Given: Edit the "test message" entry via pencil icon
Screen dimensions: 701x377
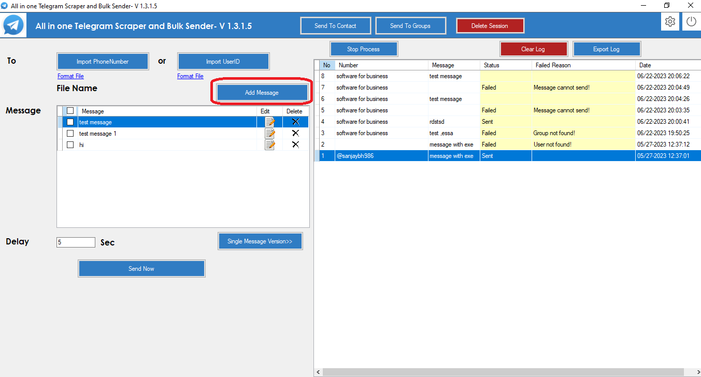Looking at the screenshot, I should click(x=269, y=122).
